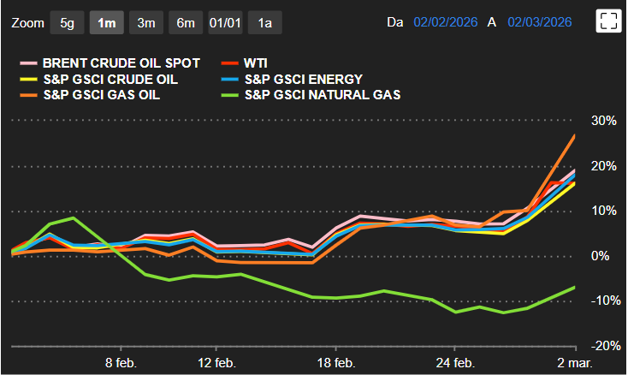Switch the chart to 3m zoom

point(145,23)
